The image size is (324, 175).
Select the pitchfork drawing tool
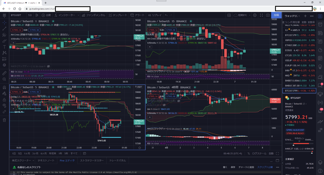(x=4, y=34)
